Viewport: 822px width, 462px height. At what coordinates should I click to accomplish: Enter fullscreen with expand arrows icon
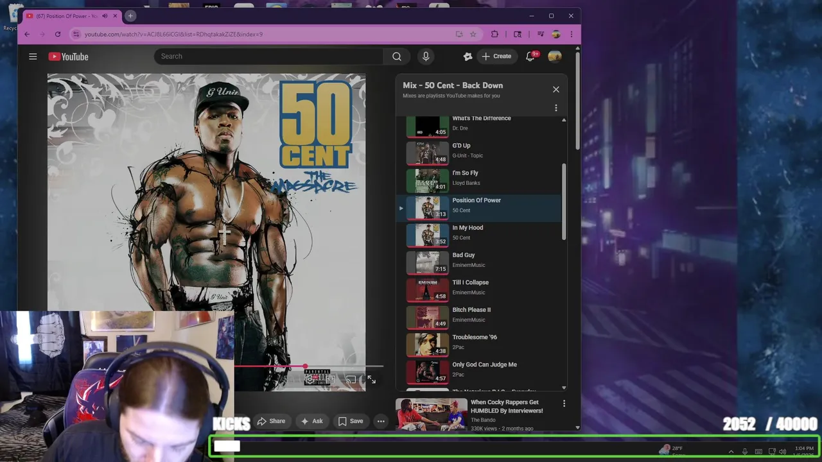[x=371, y=380]
